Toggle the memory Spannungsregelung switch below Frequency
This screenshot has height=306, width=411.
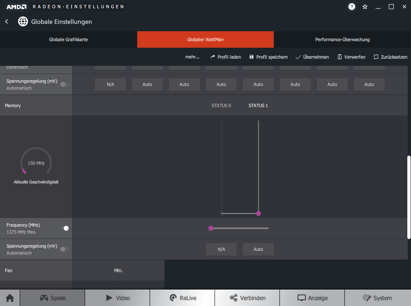point(64,249)
